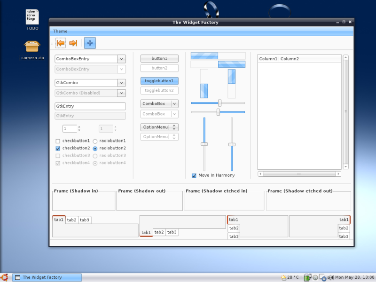Enable checkbutton1
This screenshot has width=376, height=282.
(58, 141)
